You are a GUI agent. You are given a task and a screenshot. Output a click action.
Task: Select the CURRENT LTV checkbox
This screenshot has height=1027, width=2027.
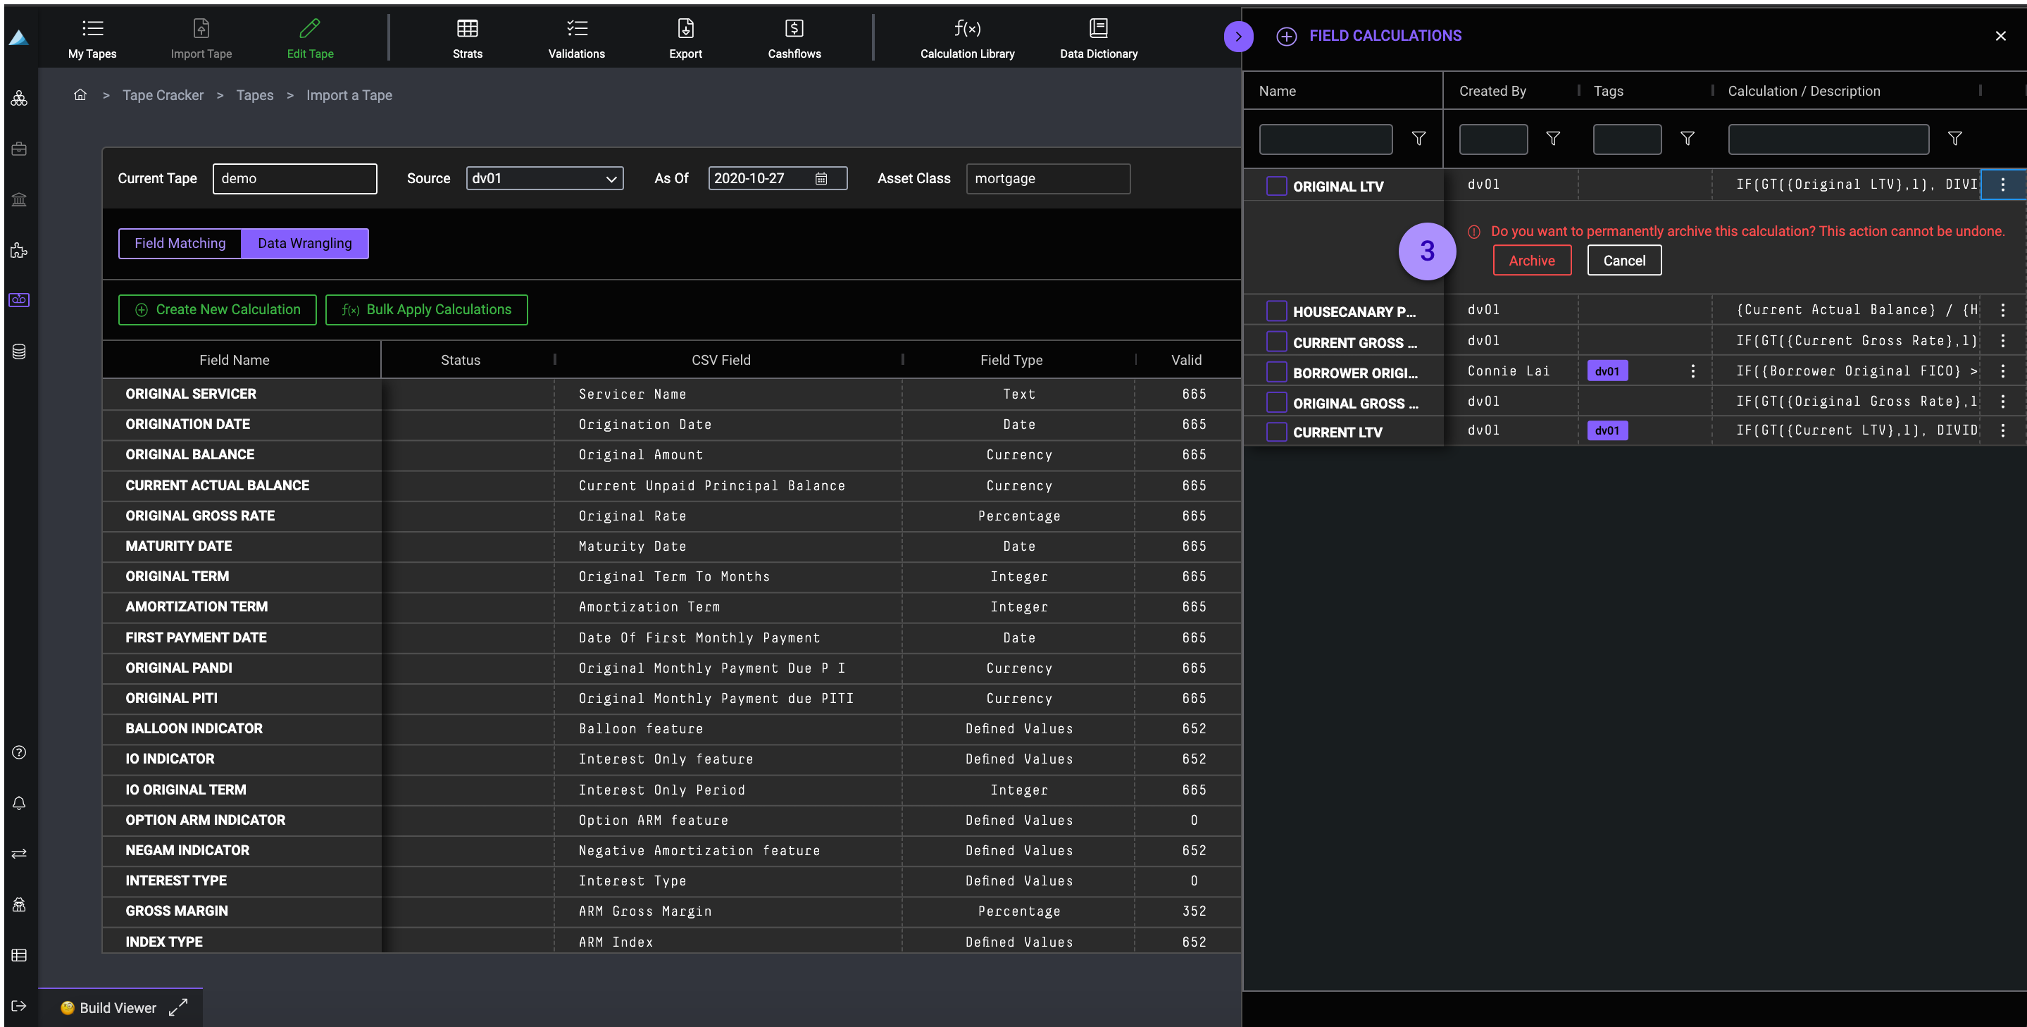(1276, 432)
